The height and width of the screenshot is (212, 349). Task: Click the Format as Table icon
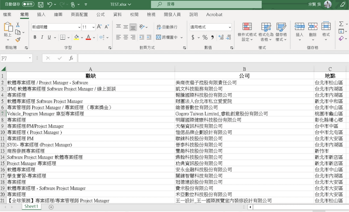pyautogui.click(x=266, y=27)
